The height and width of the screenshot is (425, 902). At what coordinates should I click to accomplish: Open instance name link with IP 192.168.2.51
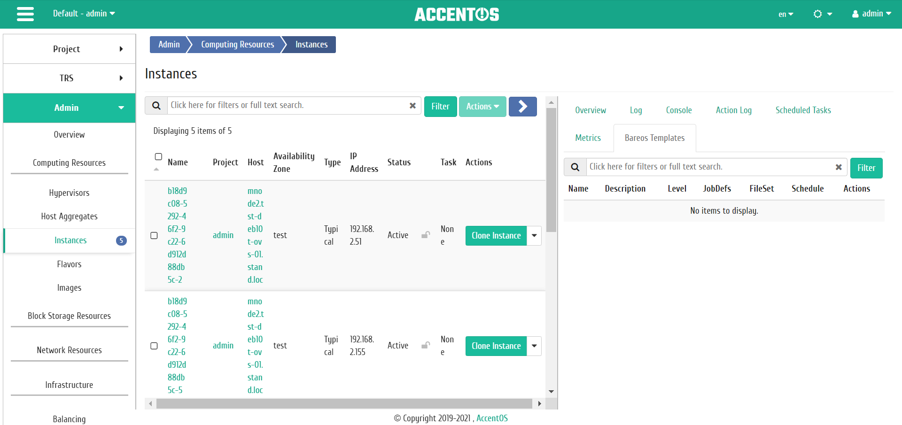click(177, 235)
